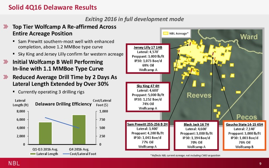Select the 77% Oil text
Screen dimensions: 269x168
147,142
